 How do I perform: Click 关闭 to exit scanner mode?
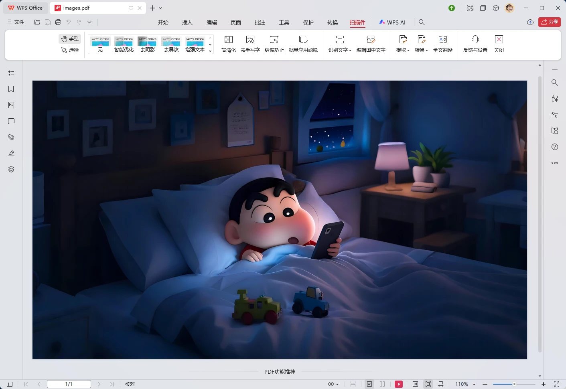[x=499, y=43]
